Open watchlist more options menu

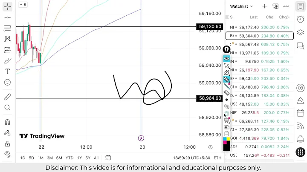coord(286,6)
